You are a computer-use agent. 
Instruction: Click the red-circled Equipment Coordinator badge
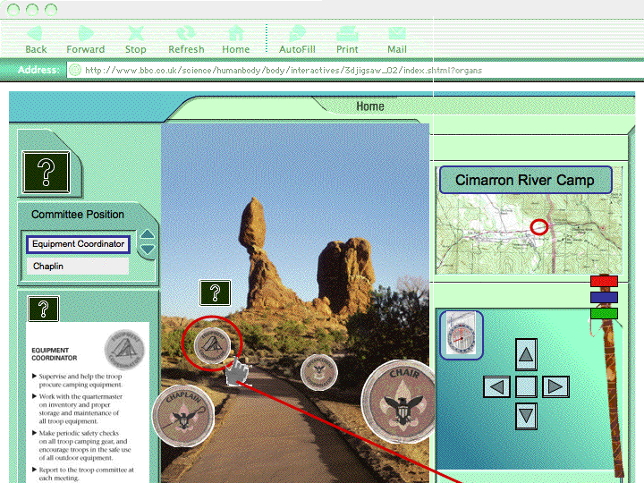click(x=213, y=343)
